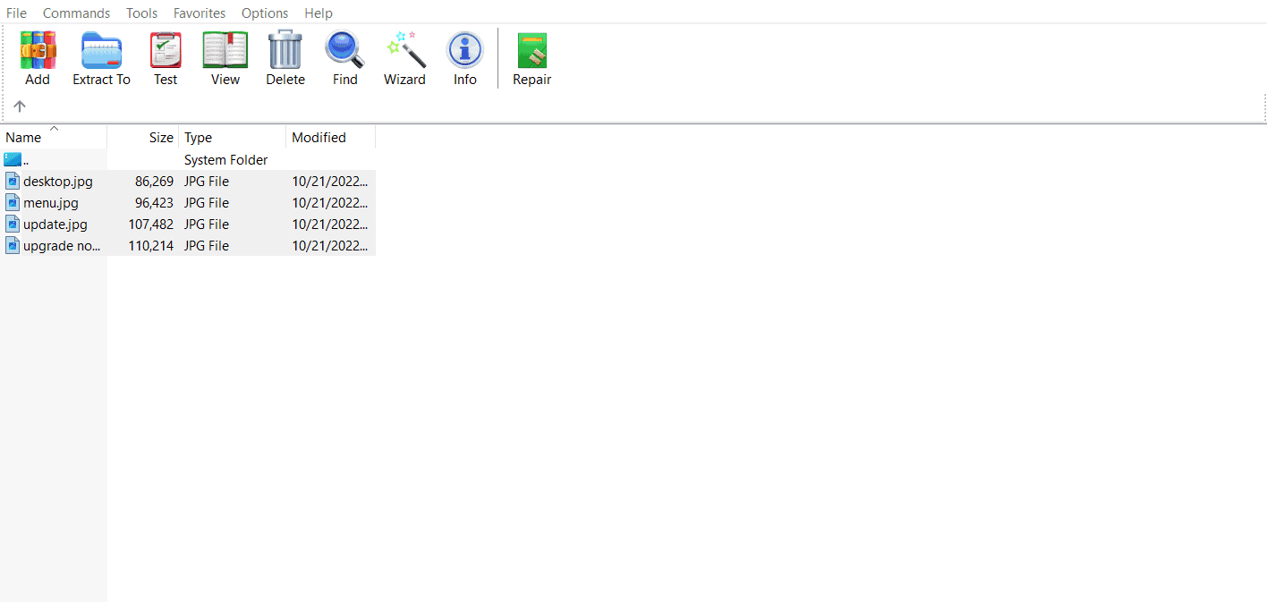Click the Repair archive icon
The height and width of the screenshot is (602, 1267).
[532, 50]
